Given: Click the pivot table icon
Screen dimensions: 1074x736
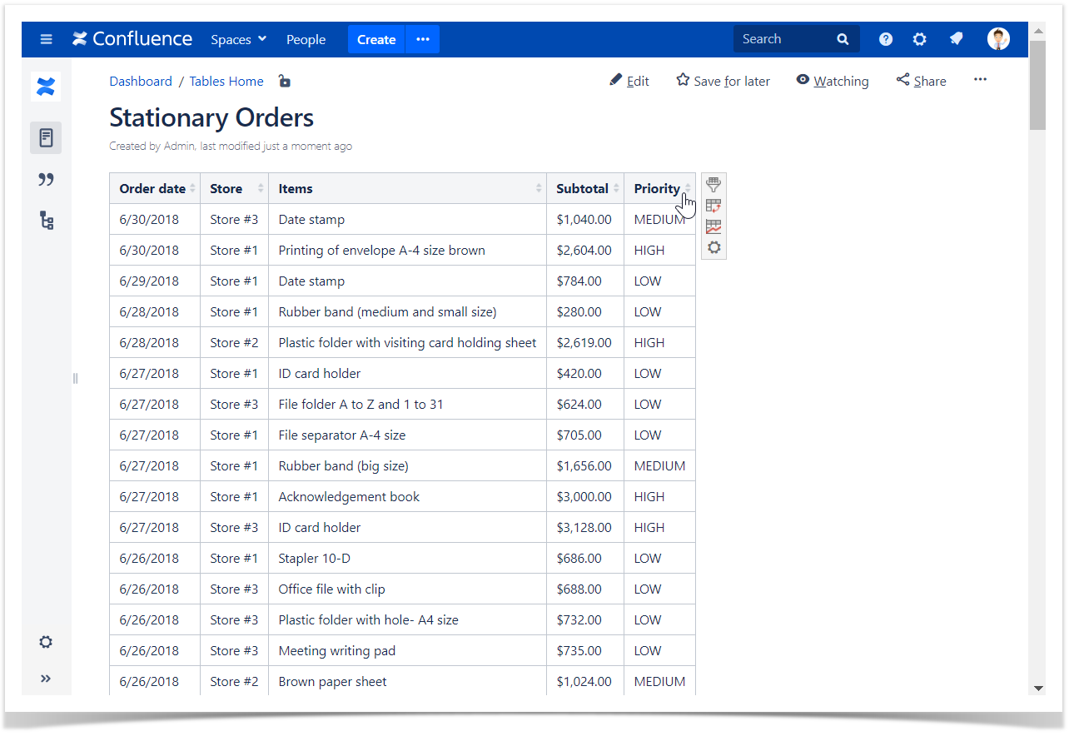Looking at the screenshot, I should [714, 206].
